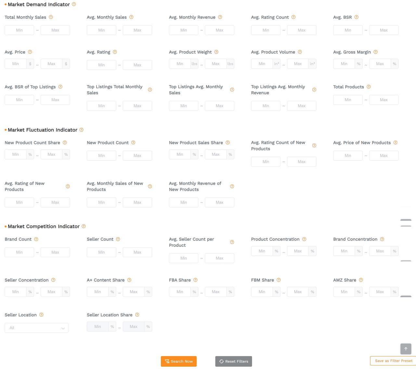Open help icon beside Brand Concentration
Screen dimensions: 416x369
click(382, 239)
